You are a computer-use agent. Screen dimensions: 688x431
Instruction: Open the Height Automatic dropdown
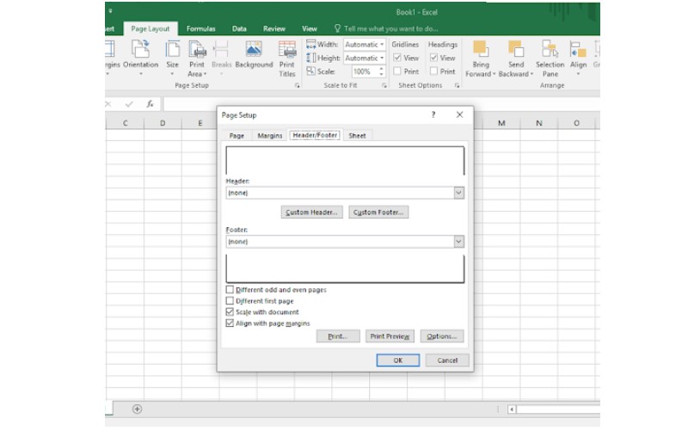click(382, 58)
